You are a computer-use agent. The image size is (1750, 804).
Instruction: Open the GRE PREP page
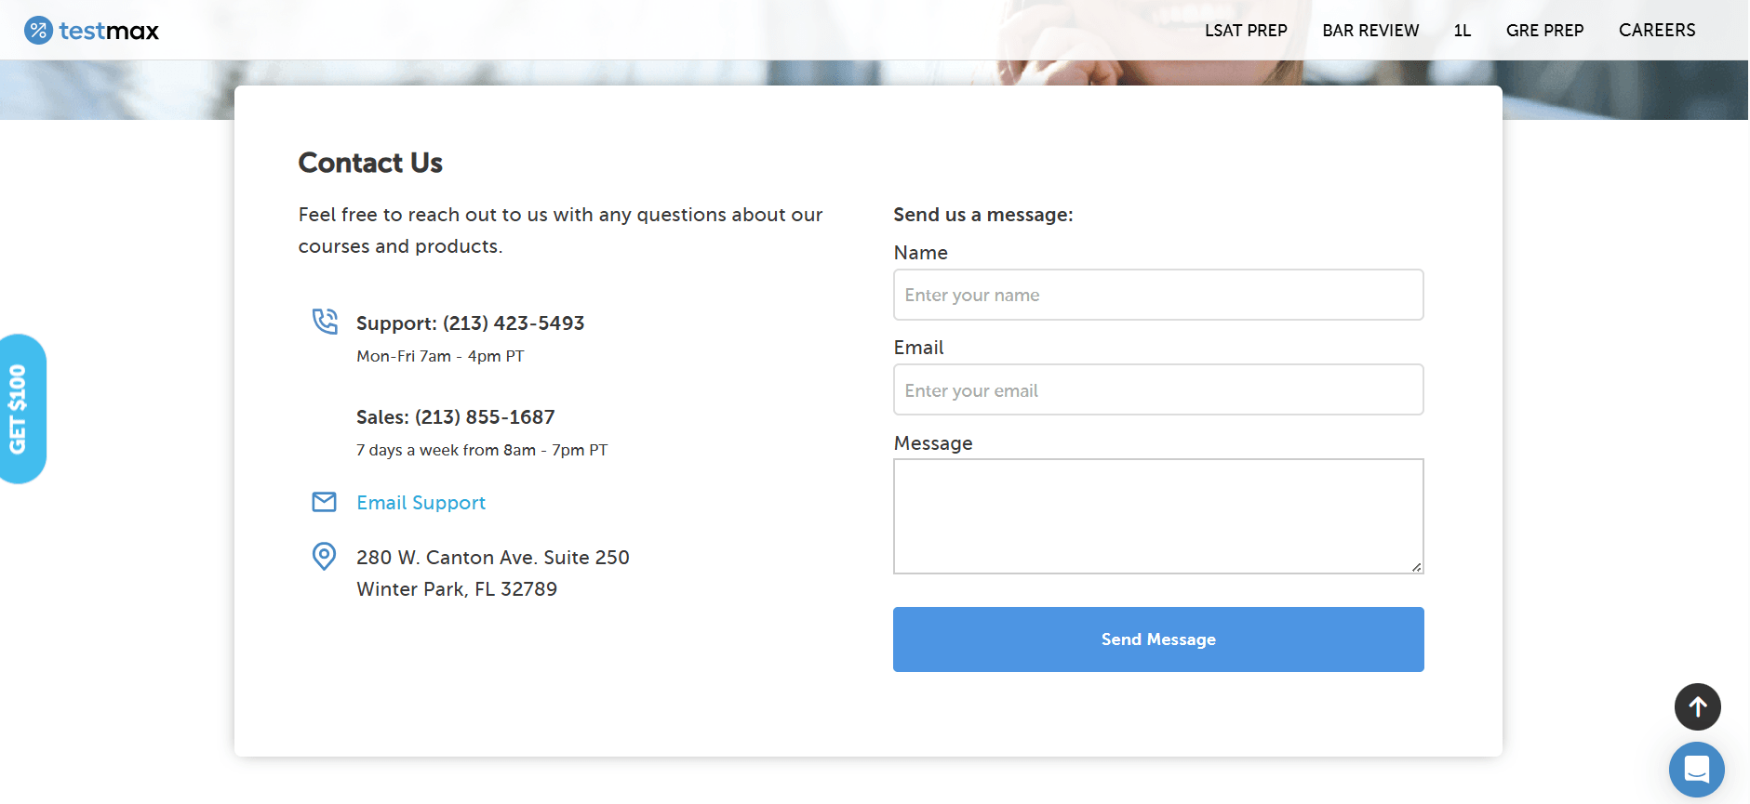pyautogui.click(x=1544, y=31)
